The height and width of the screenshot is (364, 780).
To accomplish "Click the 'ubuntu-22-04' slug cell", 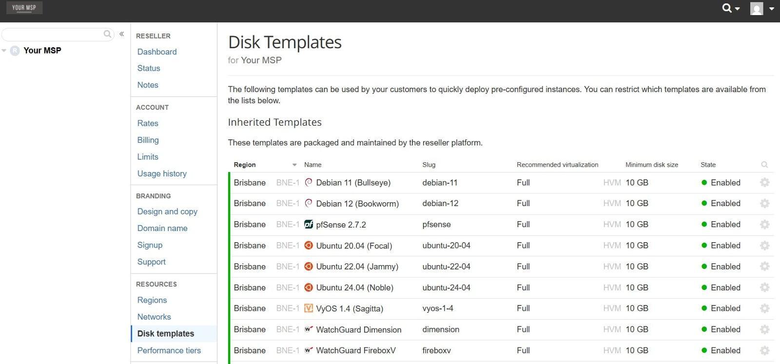I will pos(446,267).
